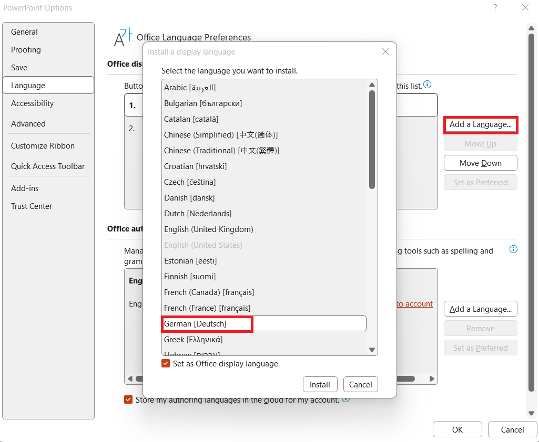Open Customize Ribbon options
Viewport: 539px width, 442px height.
pyautogui.click(x=48, y=146)
